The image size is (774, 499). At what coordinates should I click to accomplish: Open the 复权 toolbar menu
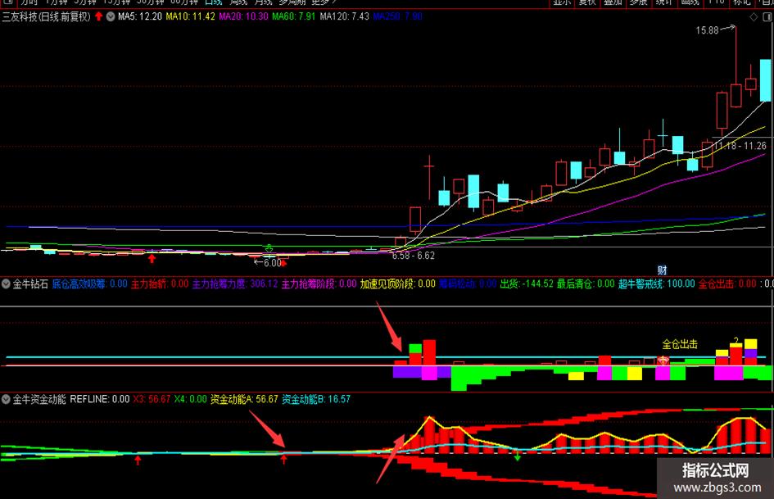[x=587, y=2]
